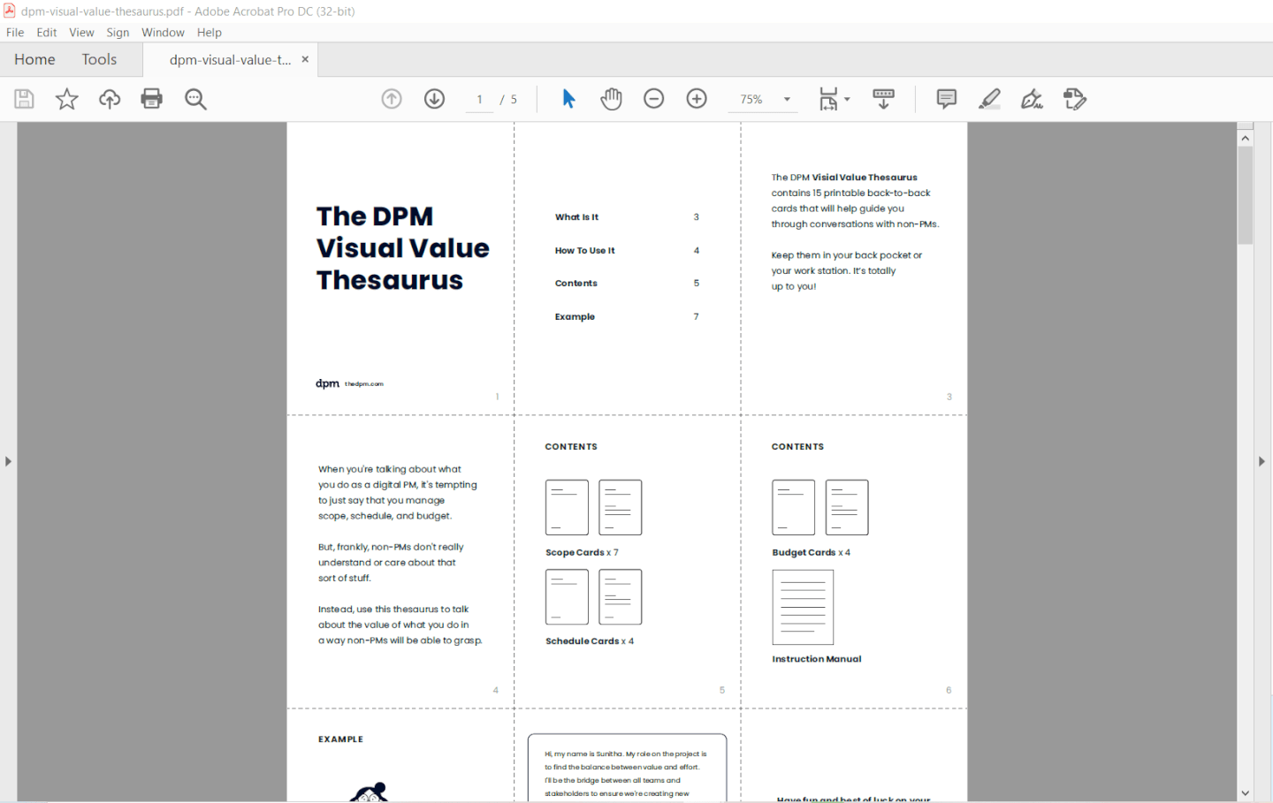Choose the selection arrow tool
The height and width of the screenshot is (803, 1273).
(568, 99)
